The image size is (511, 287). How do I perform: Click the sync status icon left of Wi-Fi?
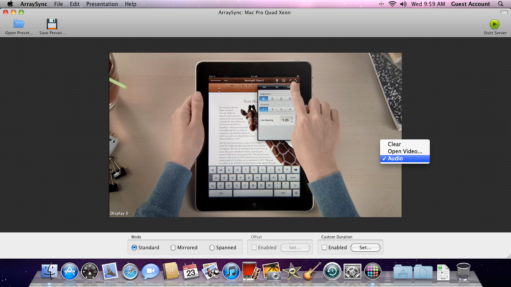pyautogui.click(x=381, y=4)
